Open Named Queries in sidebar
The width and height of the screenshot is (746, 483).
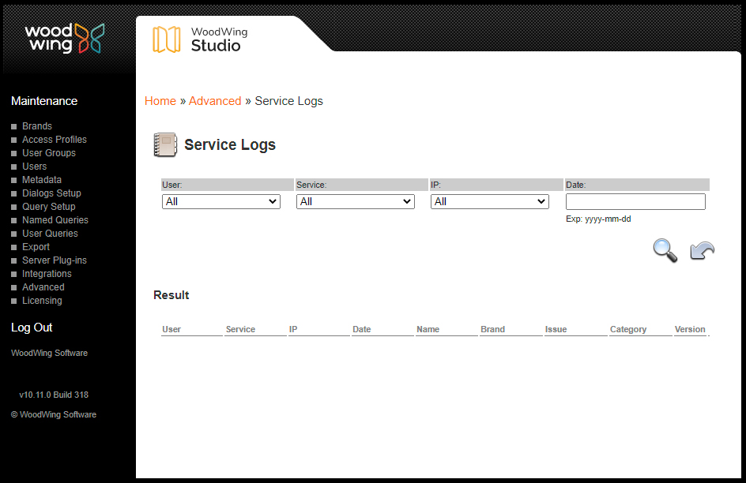55,220
